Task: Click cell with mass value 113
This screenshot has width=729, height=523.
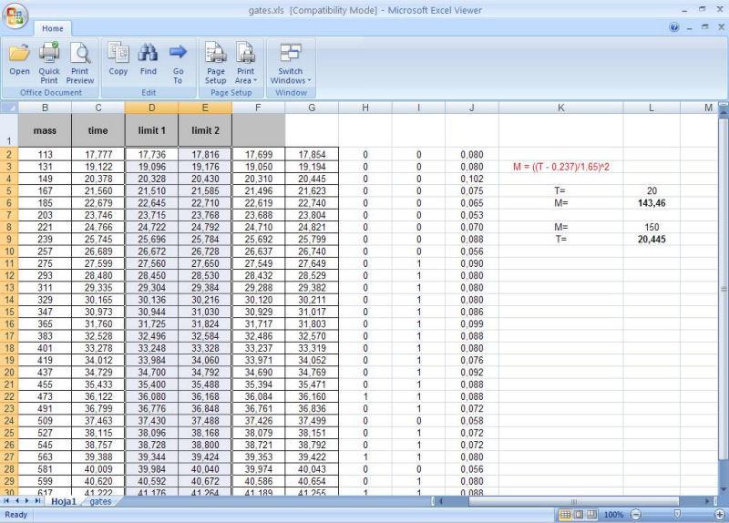Action: (45, 154)
